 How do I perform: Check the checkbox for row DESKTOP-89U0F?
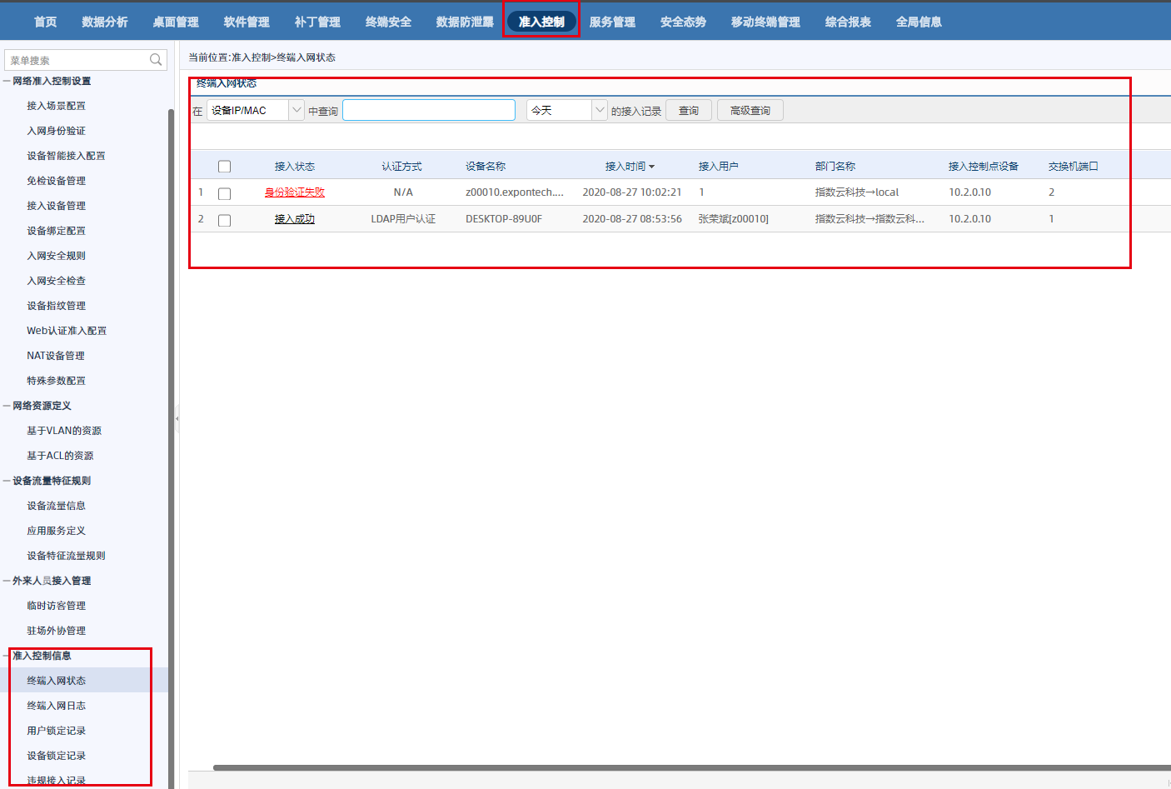[x=224, y=220]
